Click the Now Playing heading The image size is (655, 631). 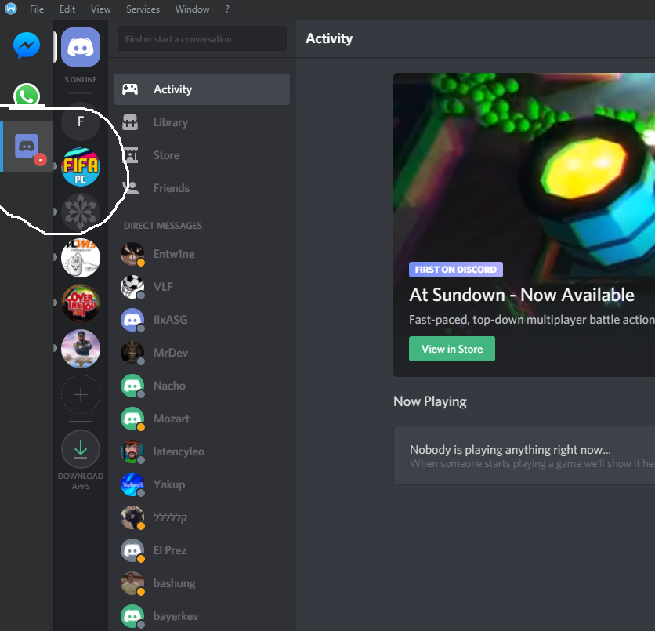430,401
